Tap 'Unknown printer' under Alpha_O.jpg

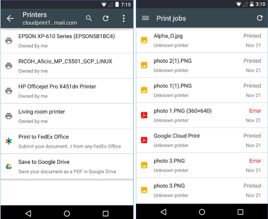tap(171, 45)
